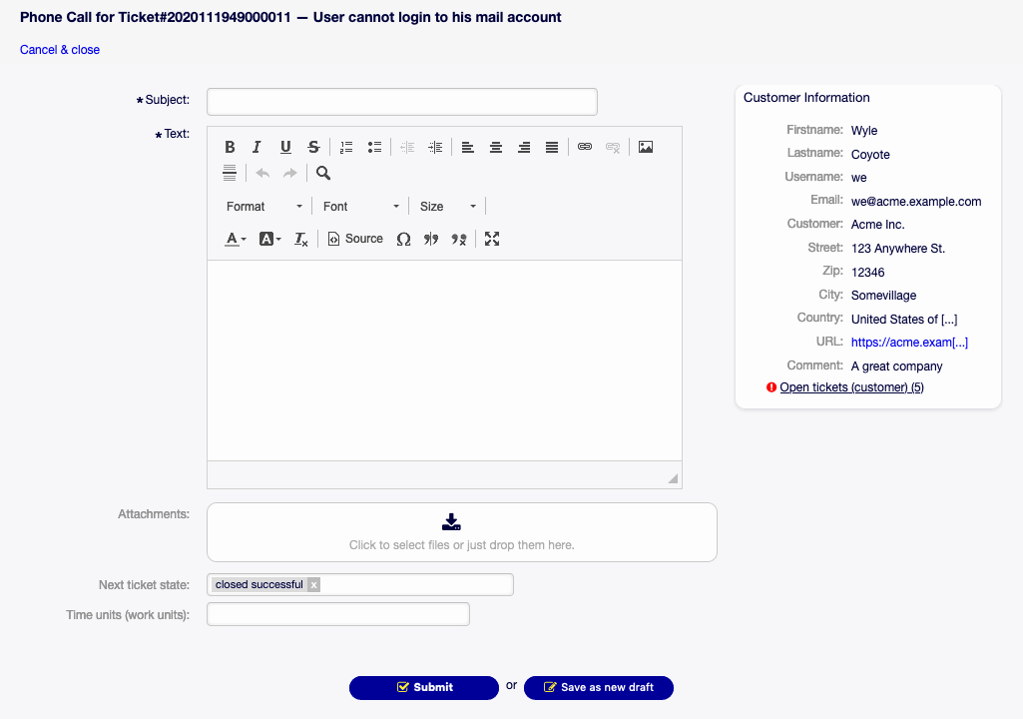Expand the Font dropdown
This screenshot has width=1023, height=719.
coord(361,206)
